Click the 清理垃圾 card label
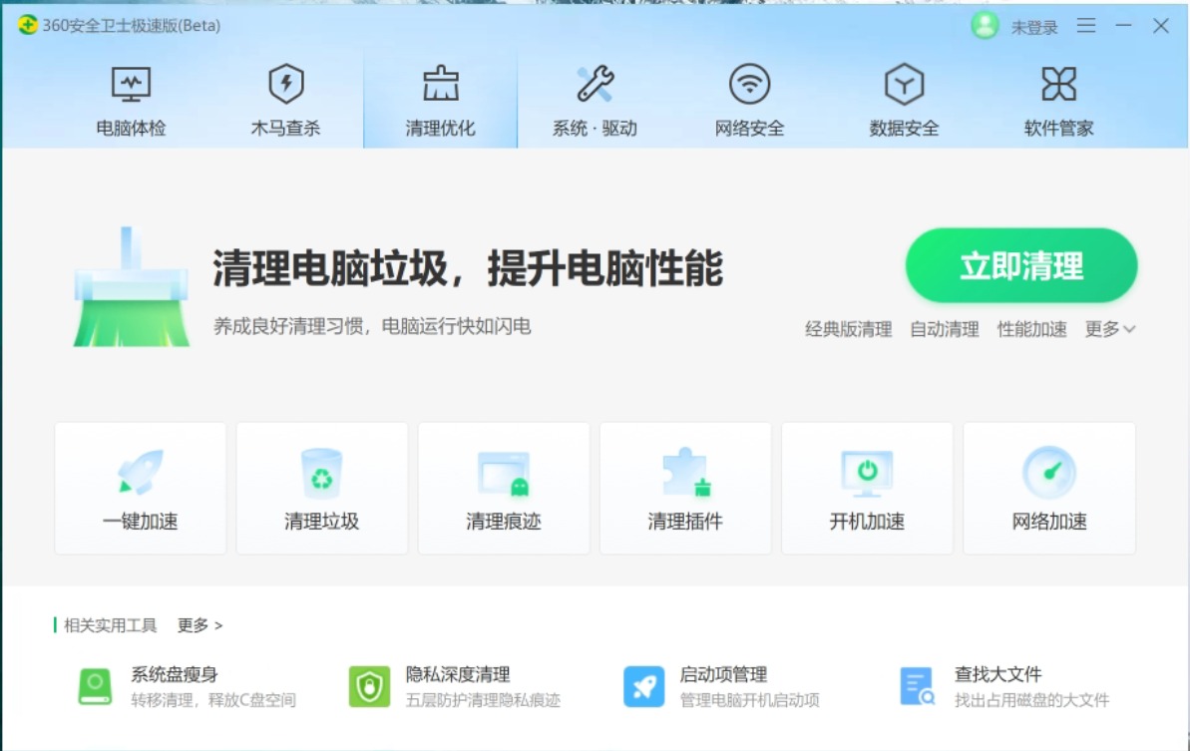Image resolution: width=1190 pixels, height=751 pixels. click(322, 522)
